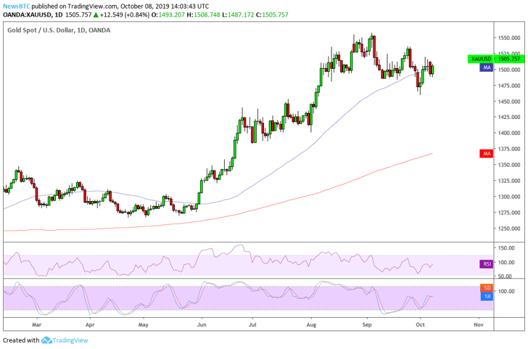The height and width of the screenshot is (349, 528).
Task: Click the blue %K stochastic label
Action: (x=487, y=296)
